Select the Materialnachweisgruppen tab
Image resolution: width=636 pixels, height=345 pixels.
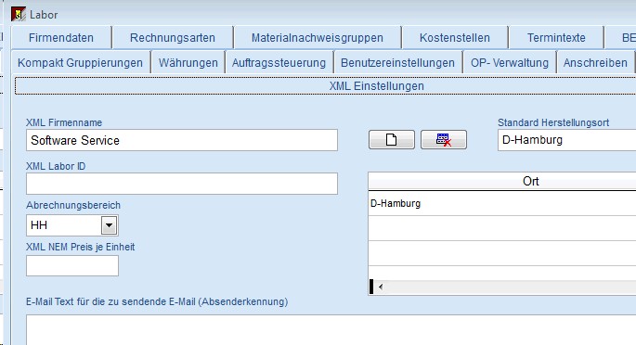pyautogui.click(x=318, y=38)
